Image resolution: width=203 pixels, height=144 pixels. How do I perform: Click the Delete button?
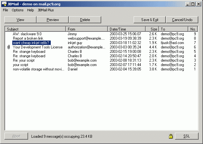click(85, 20)
